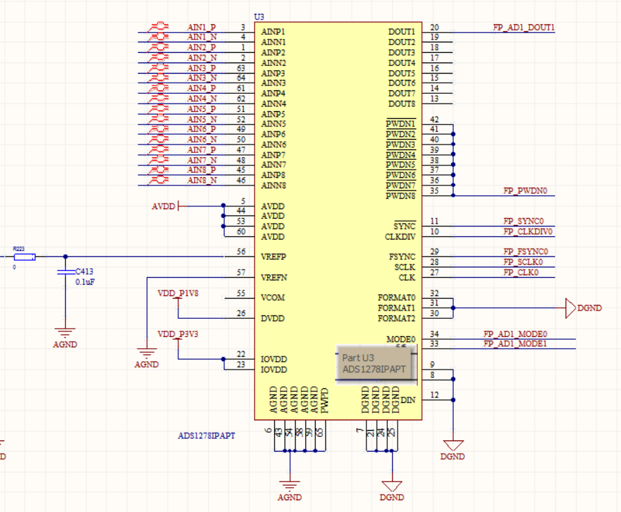Select the R223 resistor symbol
621x512 pixels.
click(x=24, y=257)
